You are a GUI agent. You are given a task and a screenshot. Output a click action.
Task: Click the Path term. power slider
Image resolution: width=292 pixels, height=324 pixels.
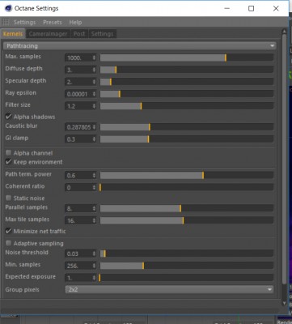[x=187, y=175]
